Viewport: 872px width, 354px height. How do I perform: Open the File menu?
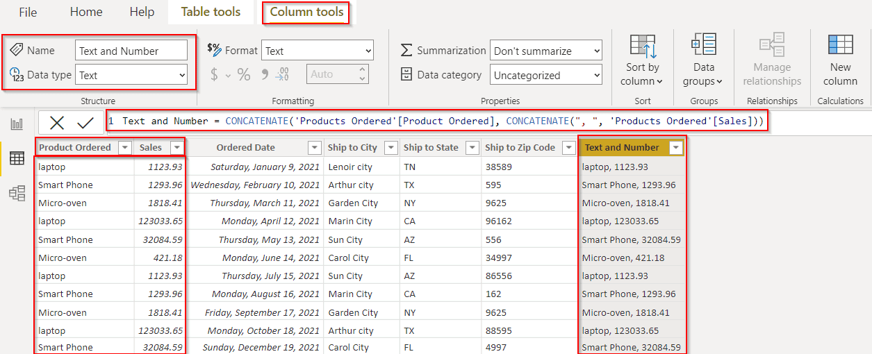click(28, 12)
